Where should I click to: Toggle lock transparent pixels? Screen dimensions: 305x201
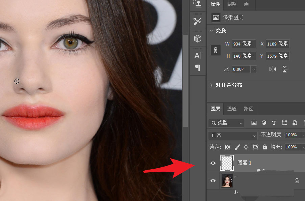pyautogui.click(x=228, y=147)
